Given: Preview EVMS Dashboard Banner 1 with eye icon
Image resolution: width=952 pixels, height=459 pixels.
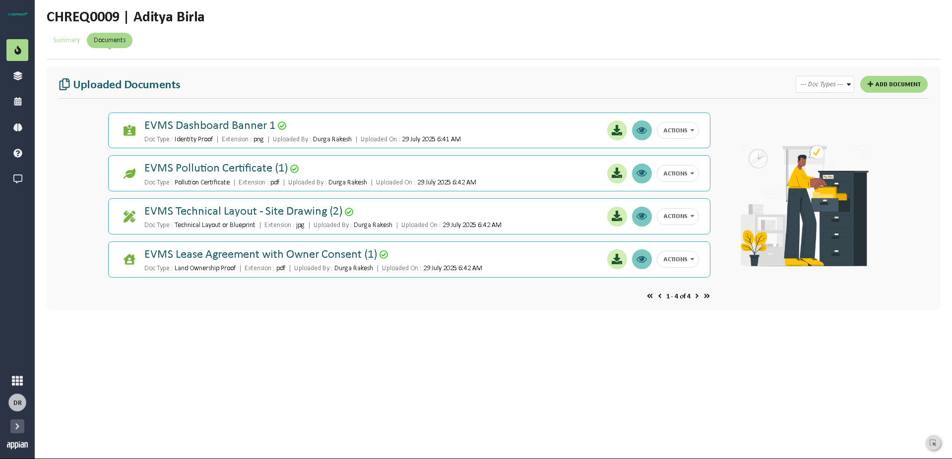Looking at the screenshot, I should point(641,130).
